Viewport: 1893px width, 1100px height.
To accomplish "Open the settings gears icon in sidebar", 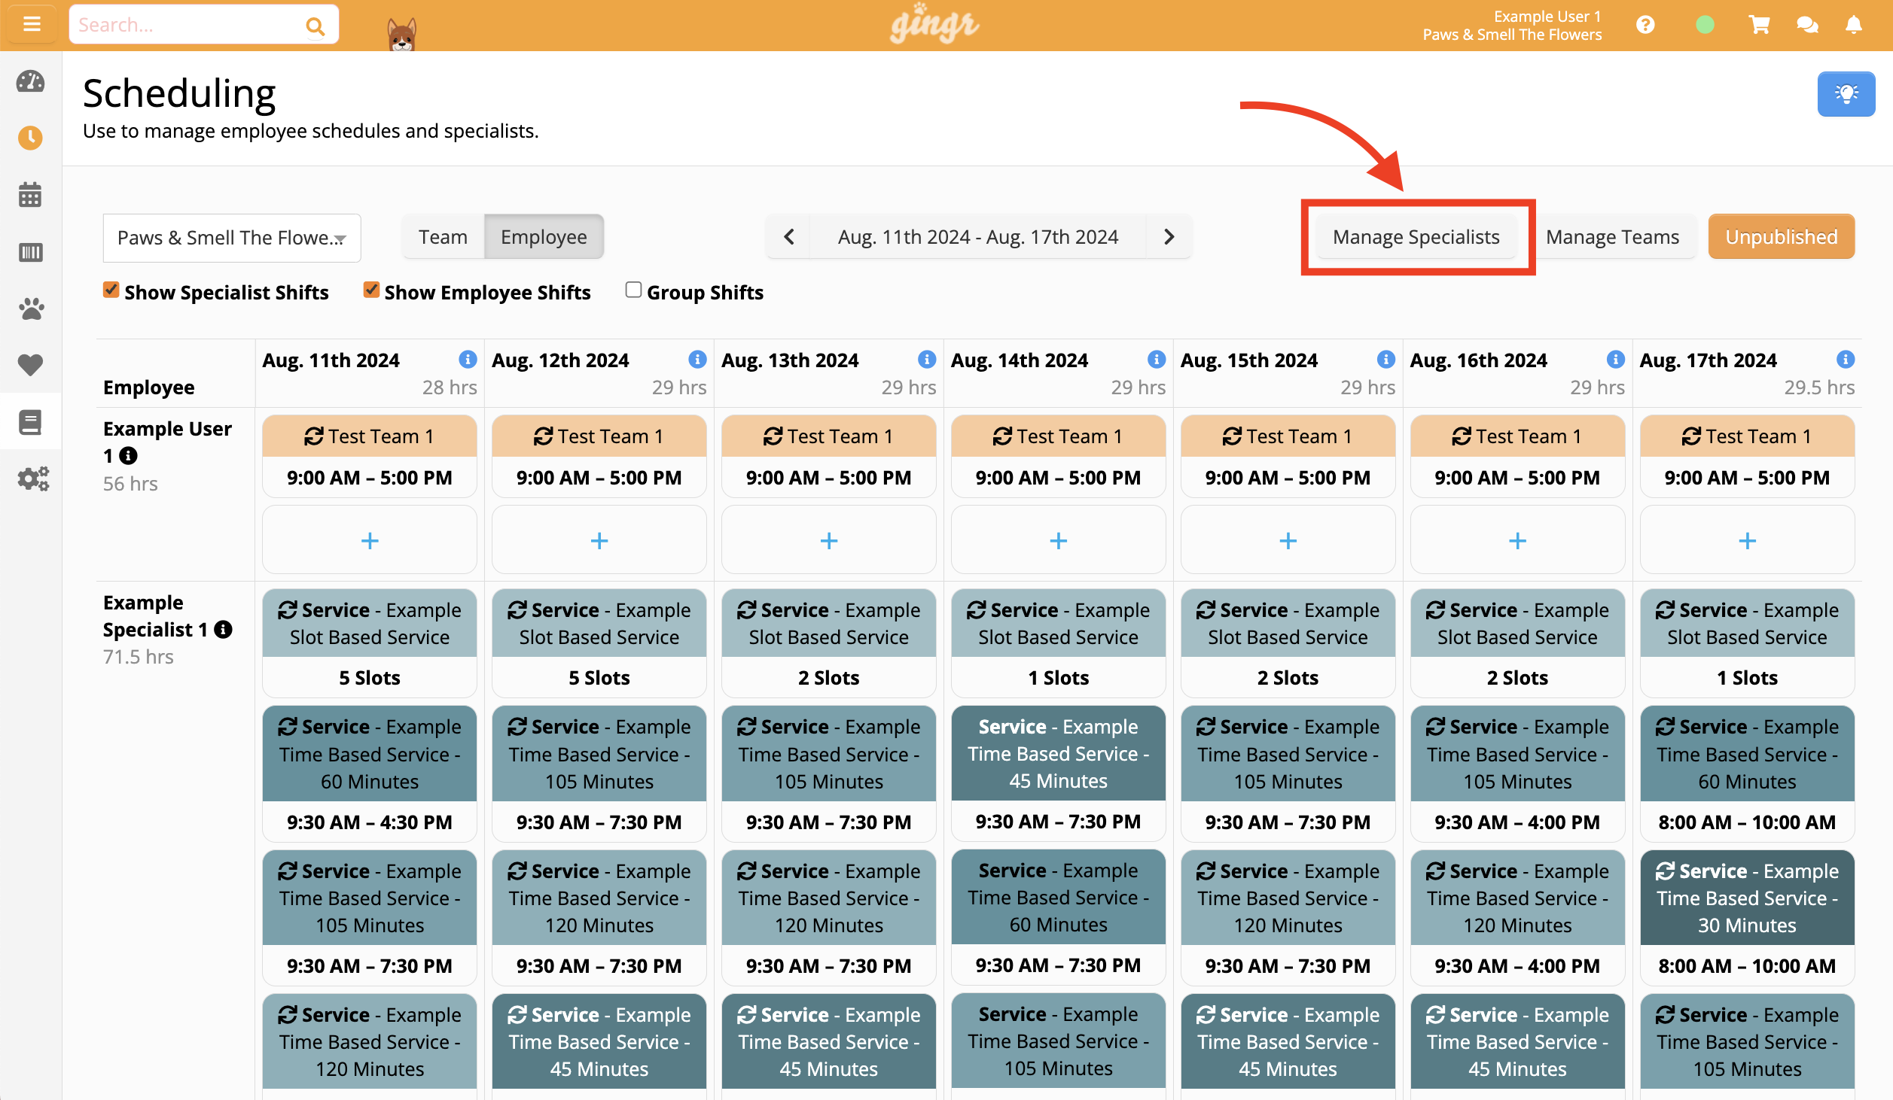I will 33,478.
